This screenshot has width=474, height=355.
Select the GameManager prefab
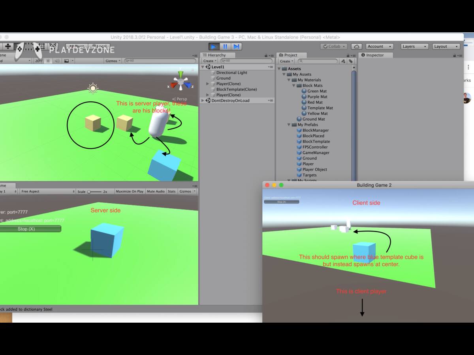tap(316, 153)
